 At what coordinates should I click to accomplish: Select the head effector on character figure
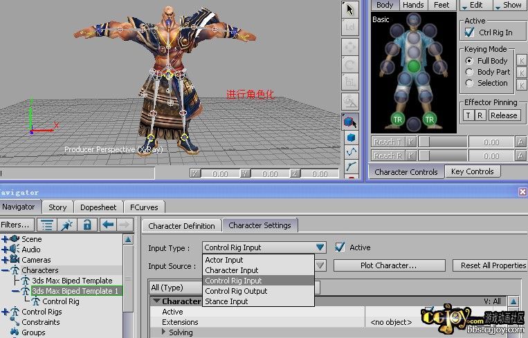(x=413, y=21)
